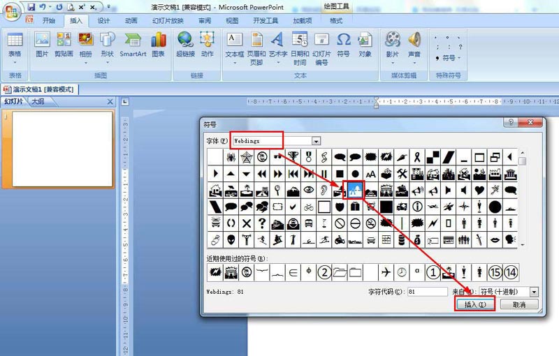
Task: Switch to the 大纲 outline tab
Action: click(38, 101)
